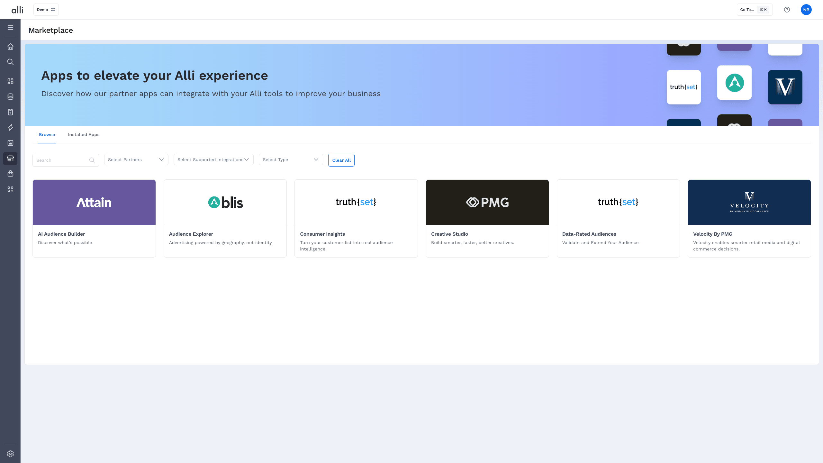Click the truthset tile in banner
The width and height of the screenshot is (823, 463).
684,87
